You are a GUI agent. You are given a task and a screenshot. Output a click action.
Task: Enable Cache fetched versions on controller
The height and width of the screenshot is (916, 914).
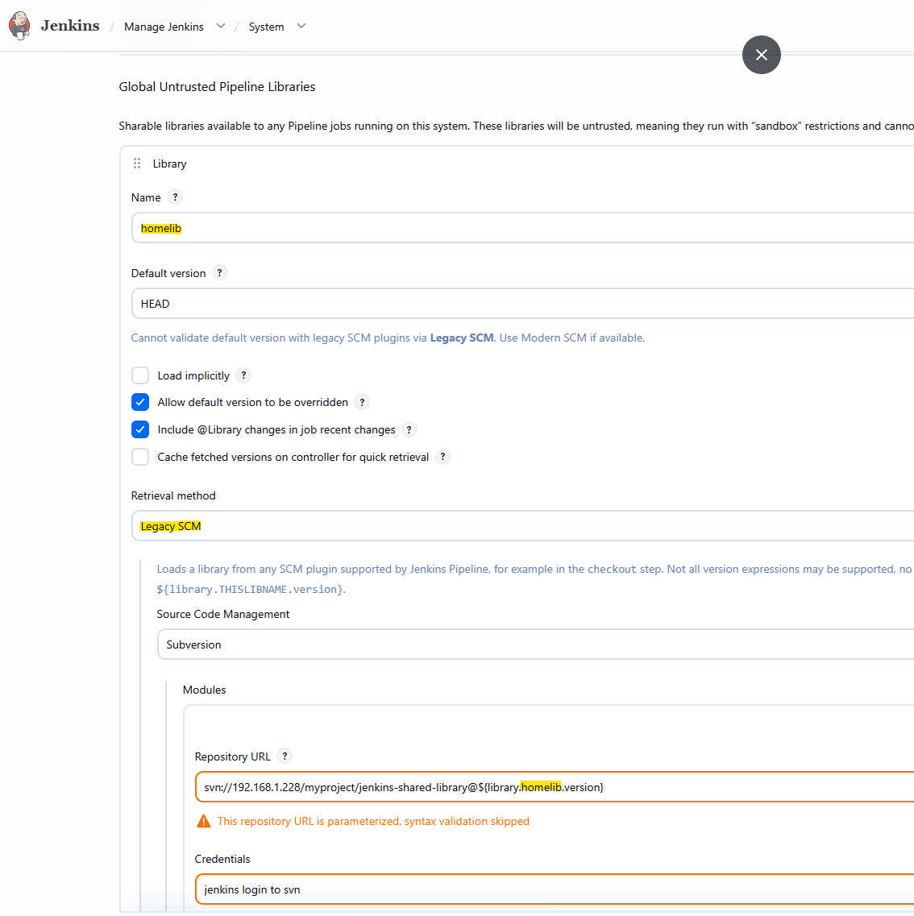tap(140, 457)
